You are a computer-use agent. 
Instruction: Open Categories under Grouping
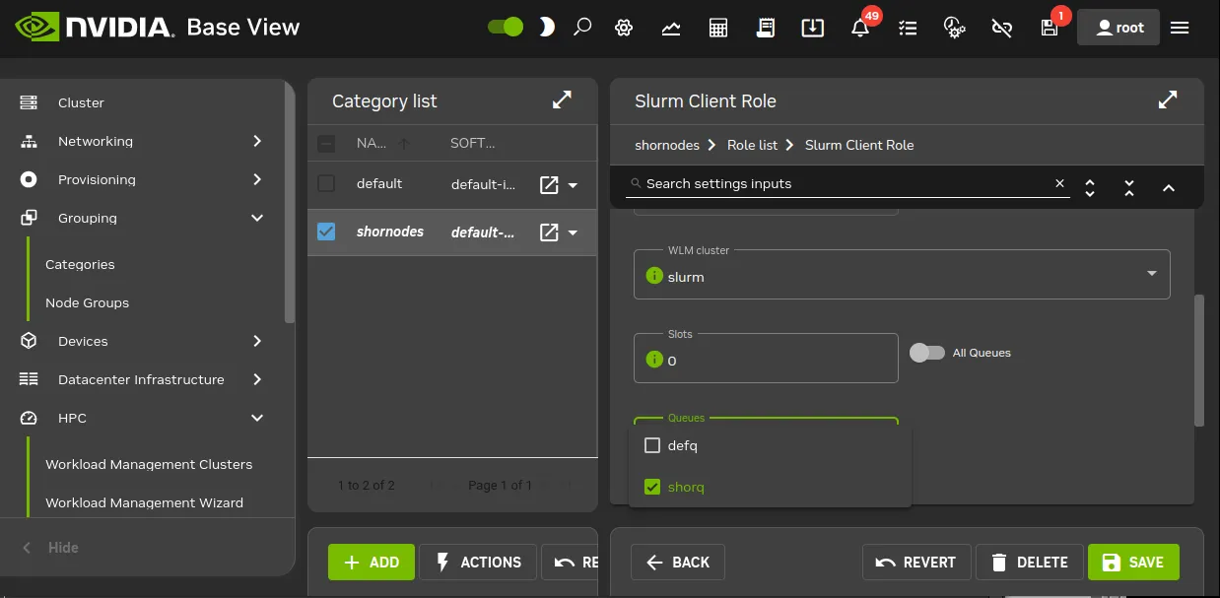click(x=80, y=264)
